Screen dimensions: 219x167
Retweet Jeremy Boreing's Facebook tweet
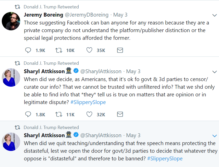pos(59,50)
